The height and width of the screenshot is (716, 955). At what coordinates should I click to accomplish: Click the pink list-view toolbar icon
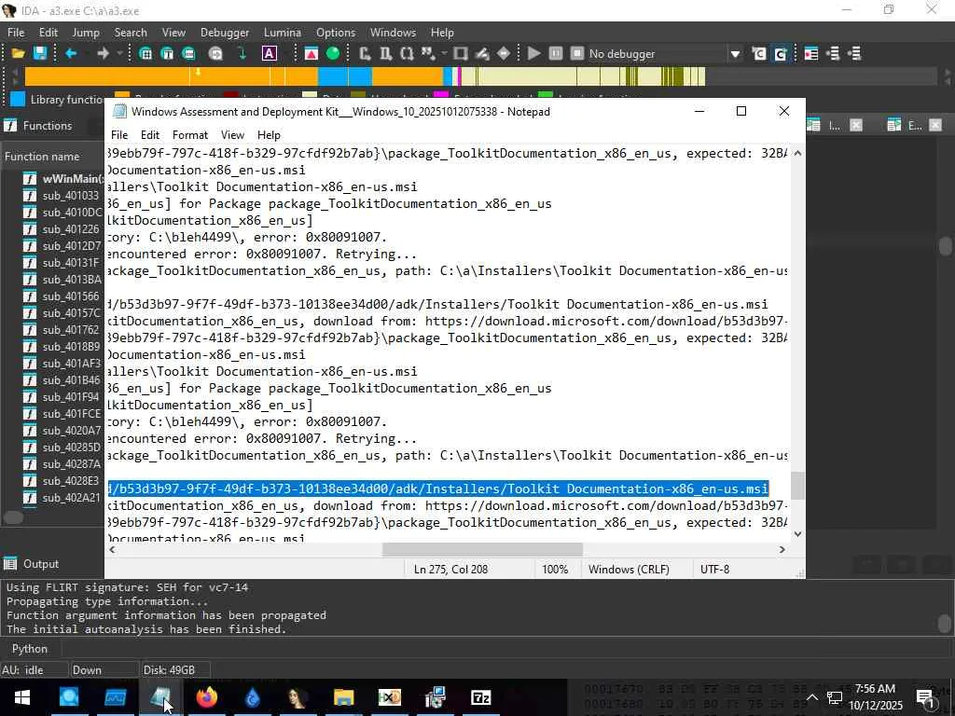click(811, 53)
